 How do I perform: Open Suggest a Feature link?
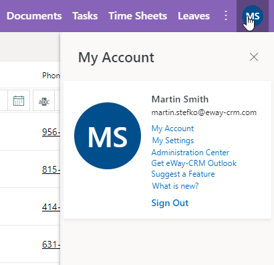click(x=183, y=174)
